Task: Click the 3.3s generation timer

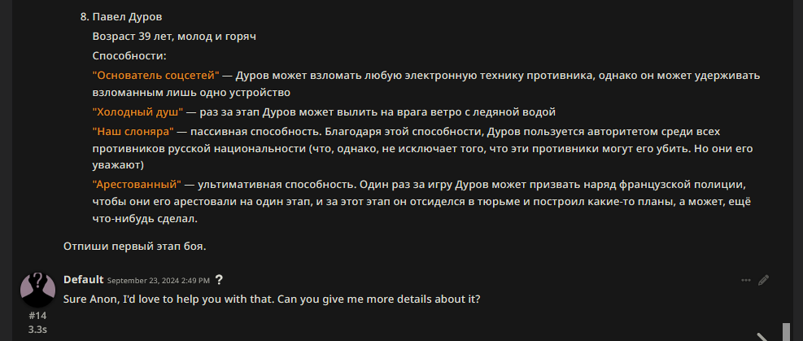Action: pos(37,330)
